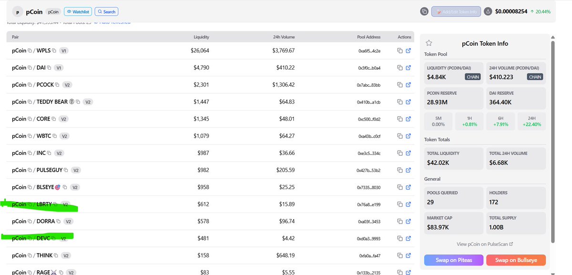Click the $0.00008254 price in header
This screenshot has width=572, height=275.
511,11
